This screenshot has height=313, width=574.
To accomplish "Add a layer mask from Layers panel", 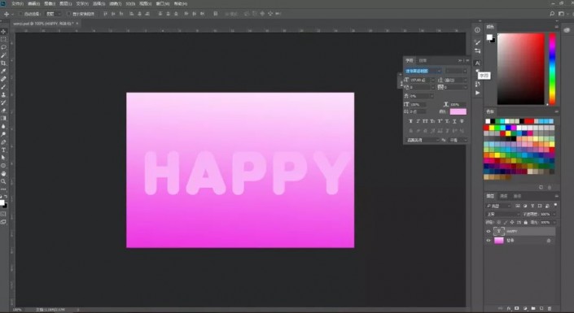I will [516, 309].
